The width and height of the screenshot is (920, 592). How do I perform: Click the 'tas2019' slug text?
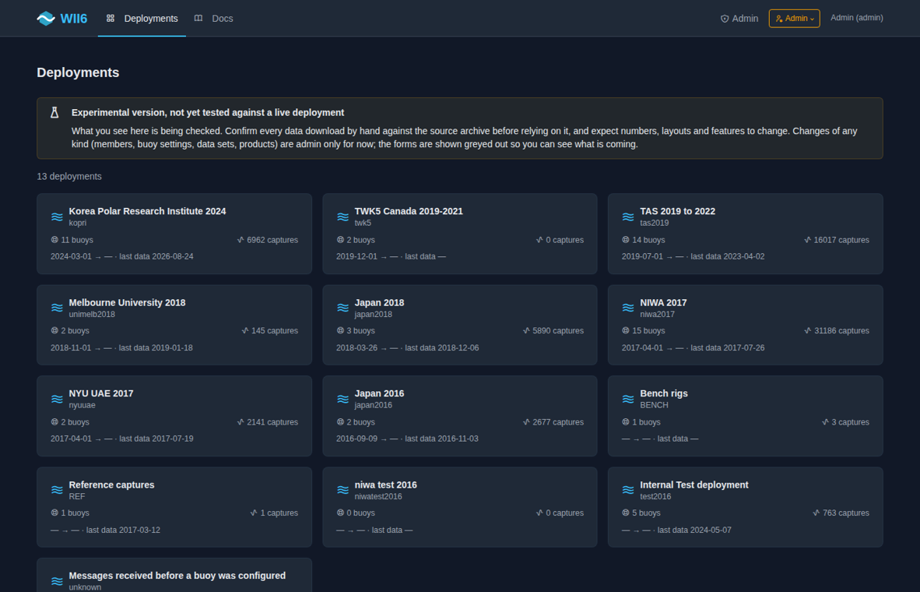(x=655, y=223)
